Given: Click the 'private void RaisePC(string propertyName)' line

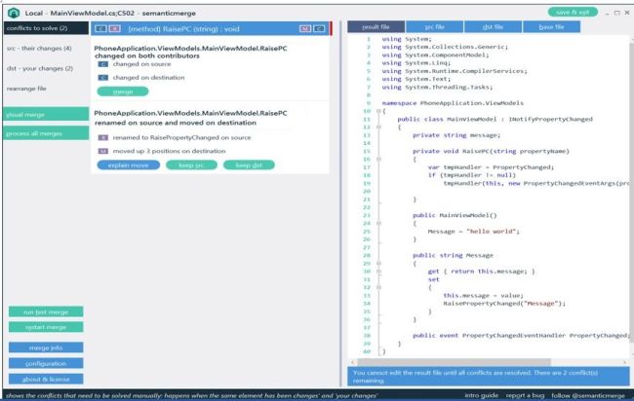Looking at the screenshot, I should (491, 151).
